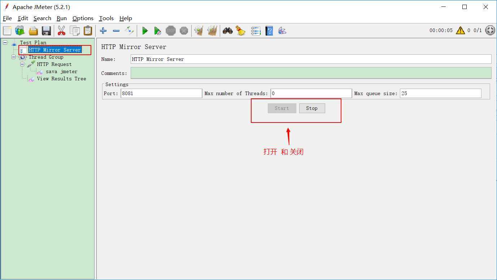The width and height of the screenshot is (497, 280).
Task: Click the elapsed time 00:00:05
Action: (441, 30)
